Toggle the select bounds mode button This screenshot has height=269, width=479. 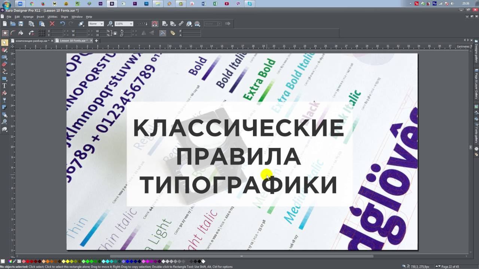click(5, 33)
